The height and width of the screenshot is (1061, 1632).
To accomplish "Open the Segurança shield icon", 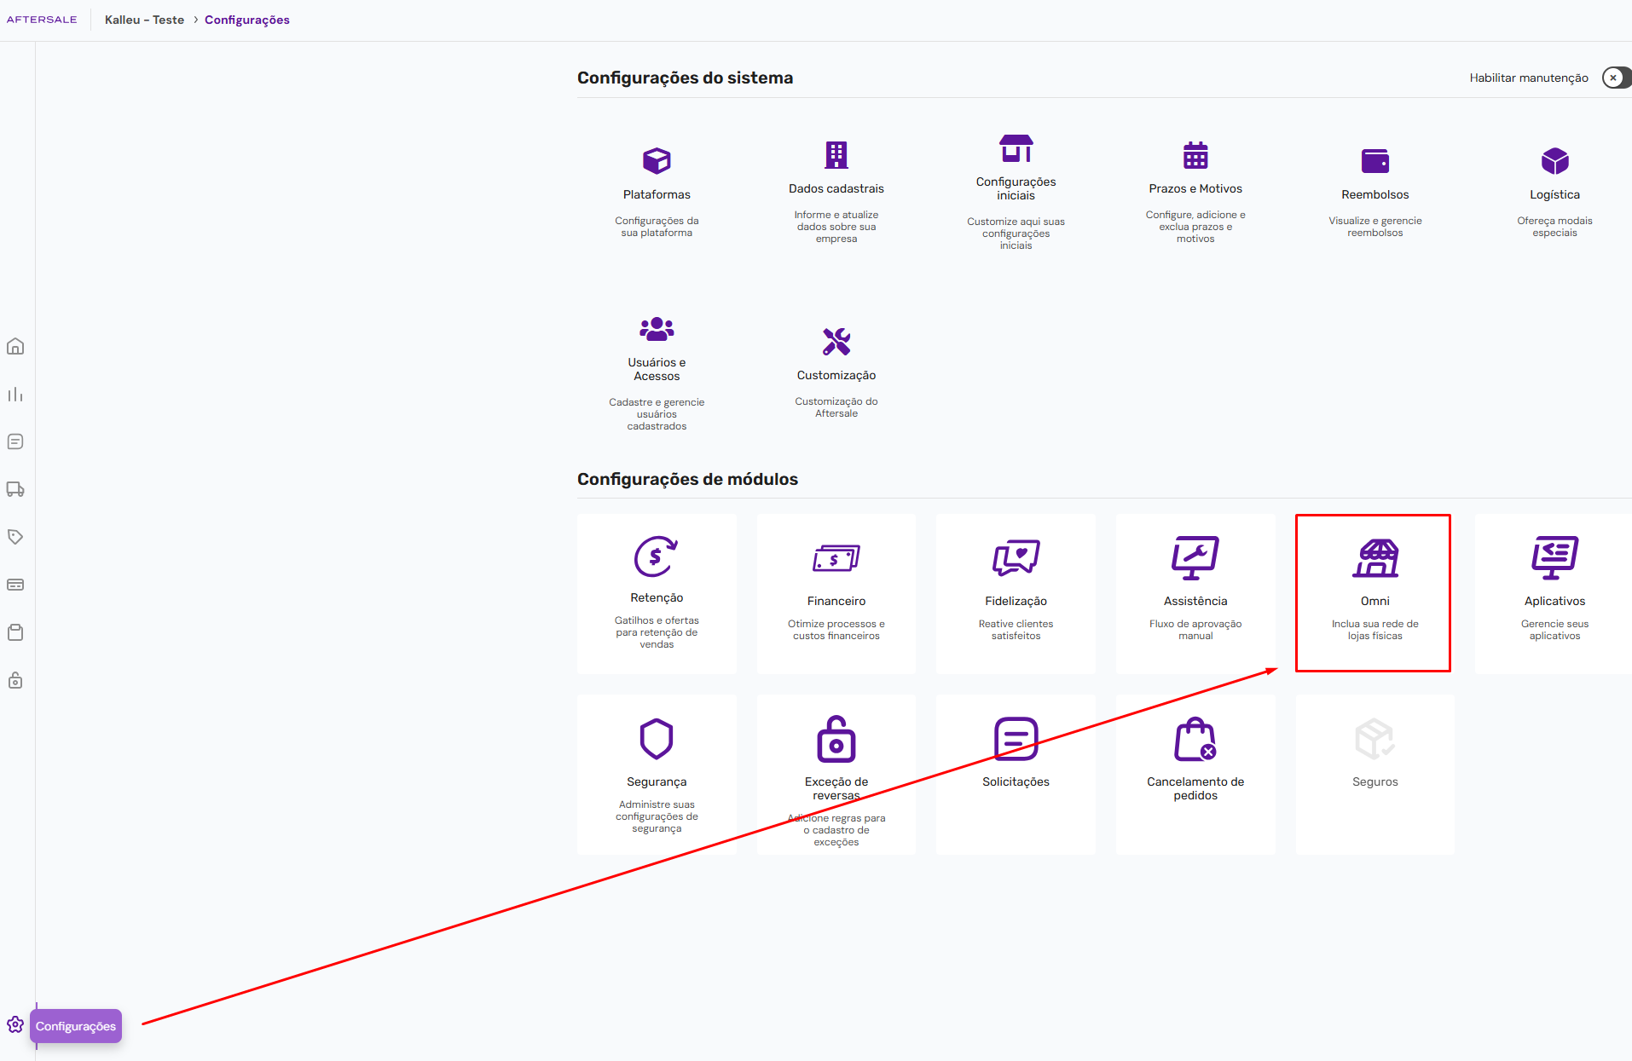I will click(657, 738).
